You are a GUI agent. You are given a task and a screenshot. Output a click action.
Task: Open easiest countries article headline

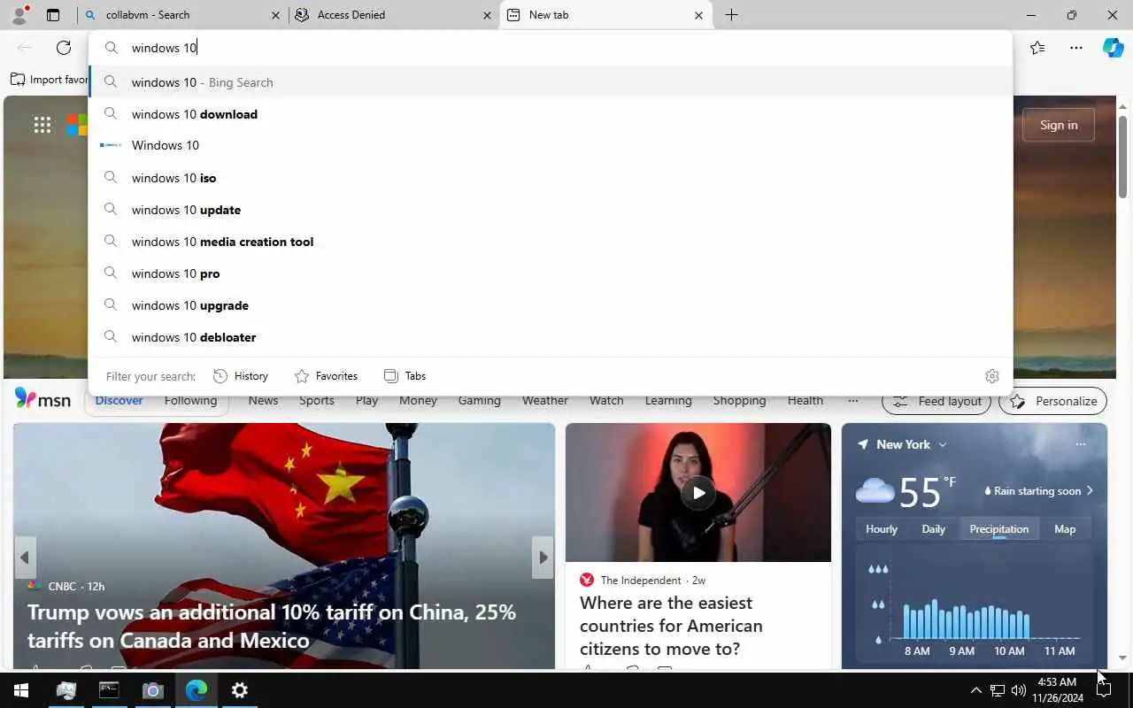671,626
